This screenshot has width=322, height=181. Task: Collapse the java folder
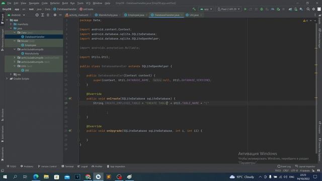click(11, 28)
